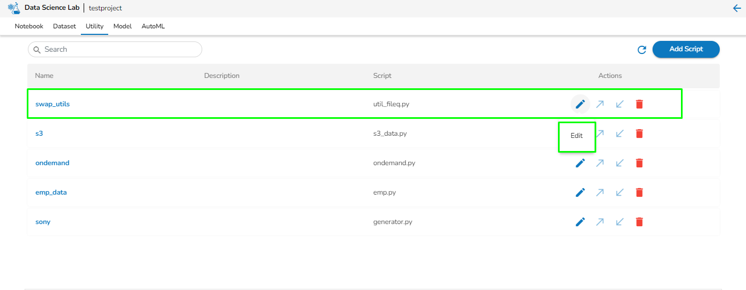746x290 pixels.
Task: Click the refresh icon beside Add Script
Action: coord(642,50)
